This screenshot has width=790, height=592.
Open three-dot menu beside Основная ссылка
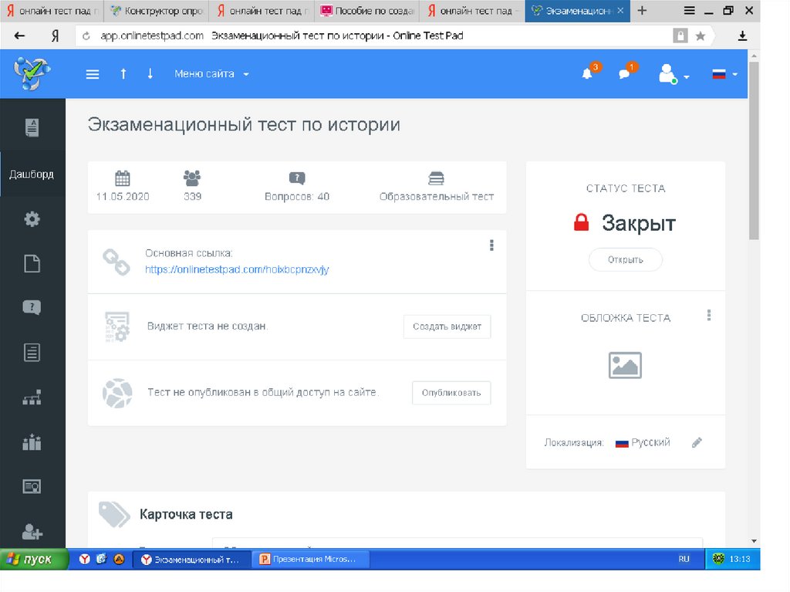pyautogui.click(x=491, y=245)
